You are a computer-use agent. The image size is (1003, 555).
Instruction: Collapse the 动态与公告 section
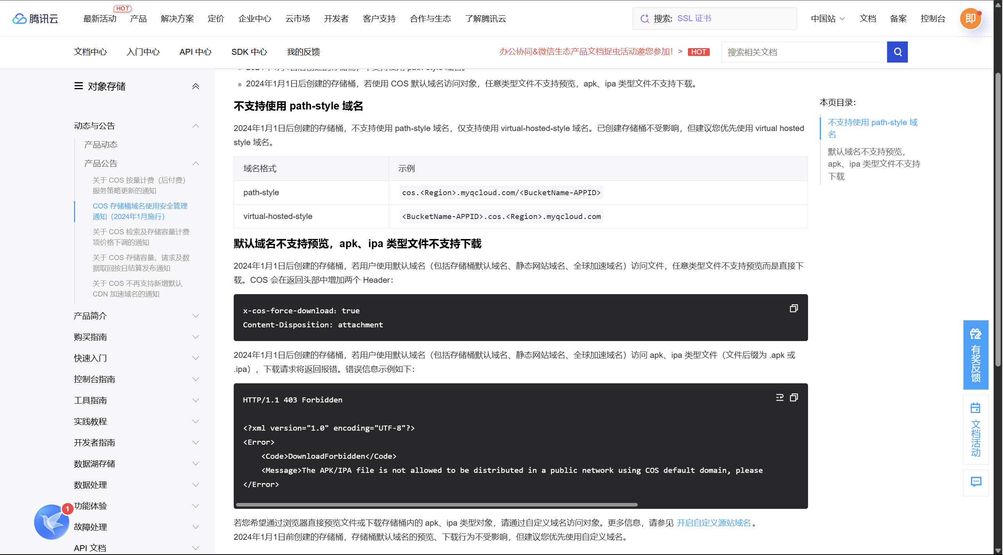point(196,126)
